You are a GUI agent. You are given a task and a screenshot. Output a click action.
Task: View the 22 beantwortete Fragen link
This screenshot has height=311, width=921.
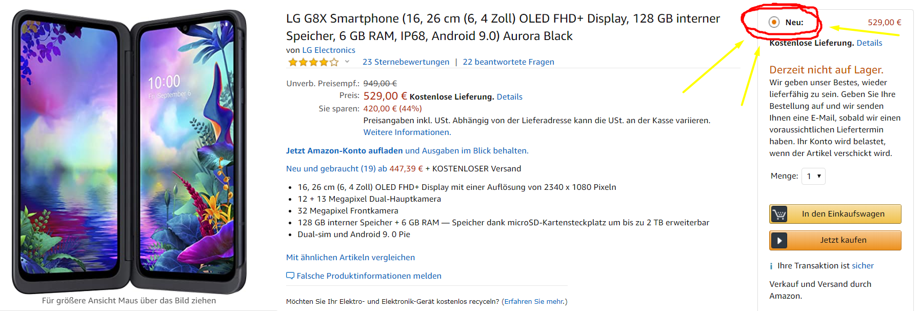(x=508, y=62)
